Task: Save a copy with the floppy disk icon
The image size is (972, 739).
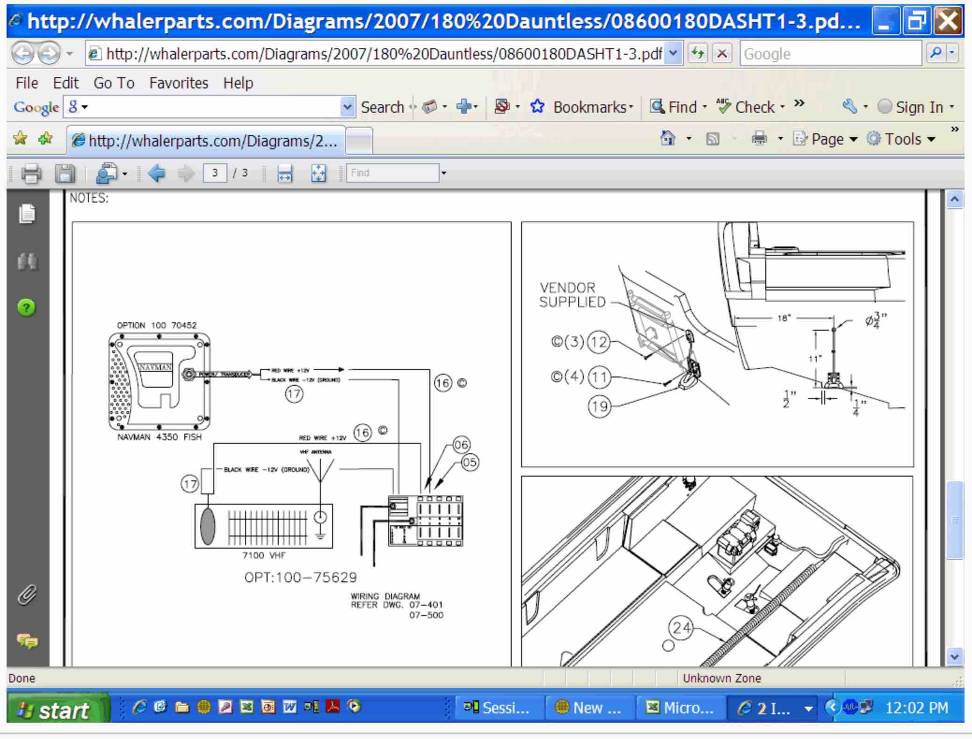Action: (65, 174)
